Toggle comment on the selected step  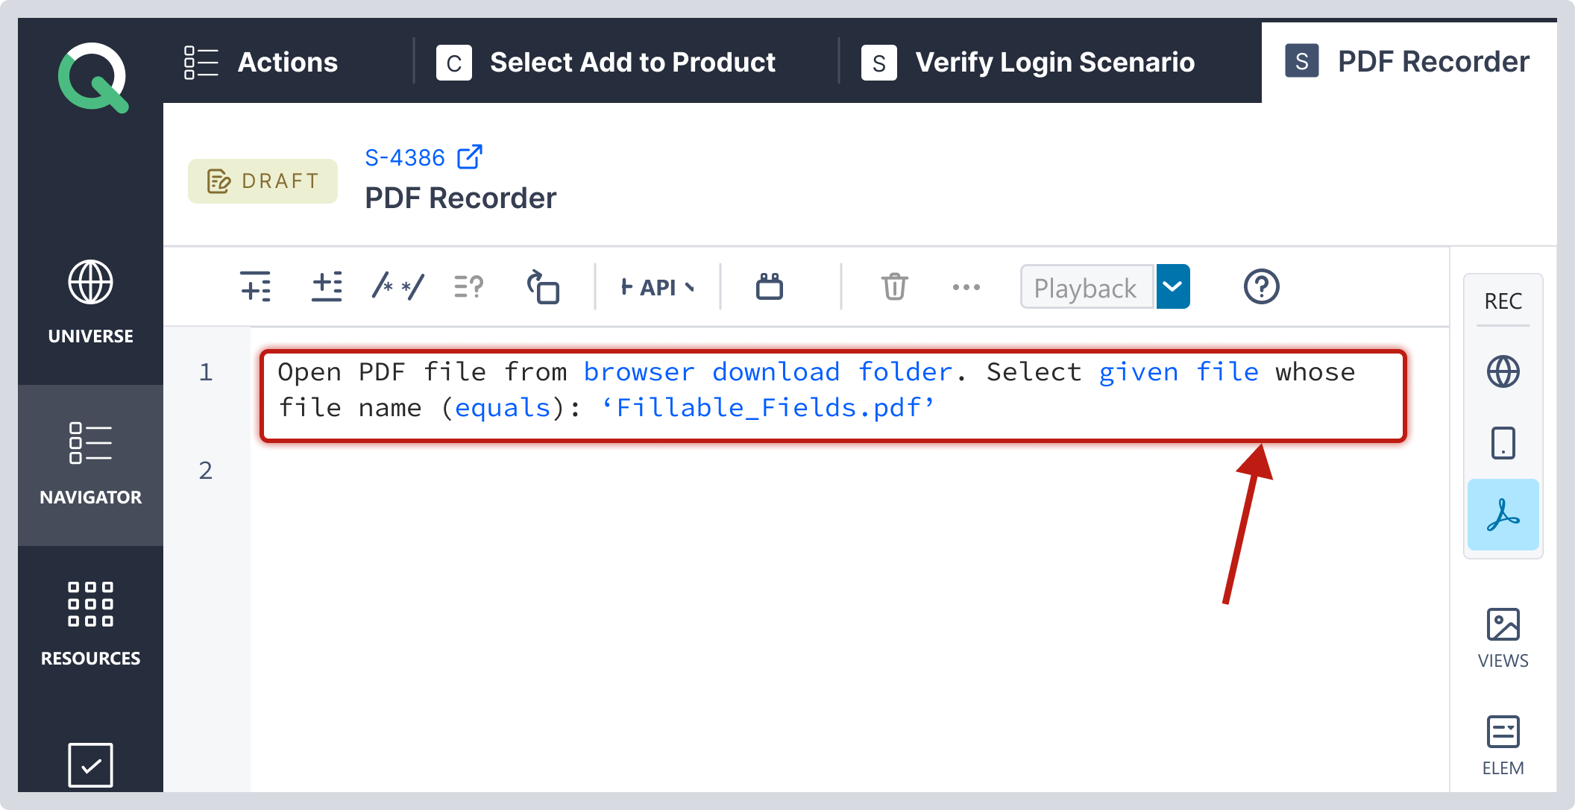pos(397,286)
